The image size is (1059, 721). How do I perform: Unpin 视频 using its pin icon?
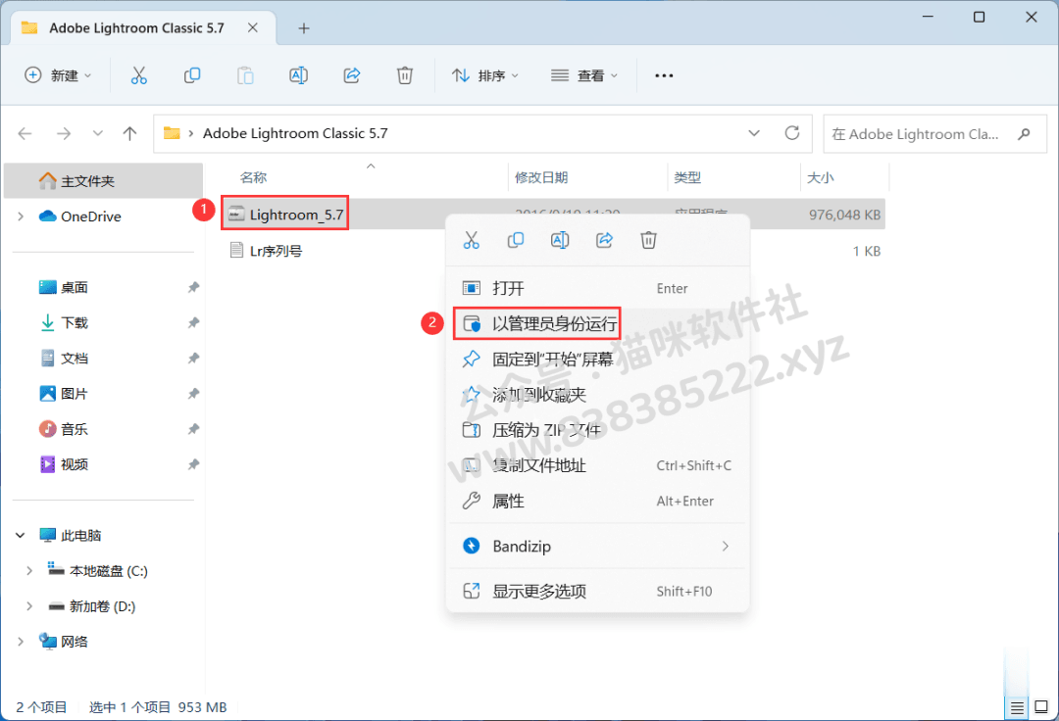193,464
